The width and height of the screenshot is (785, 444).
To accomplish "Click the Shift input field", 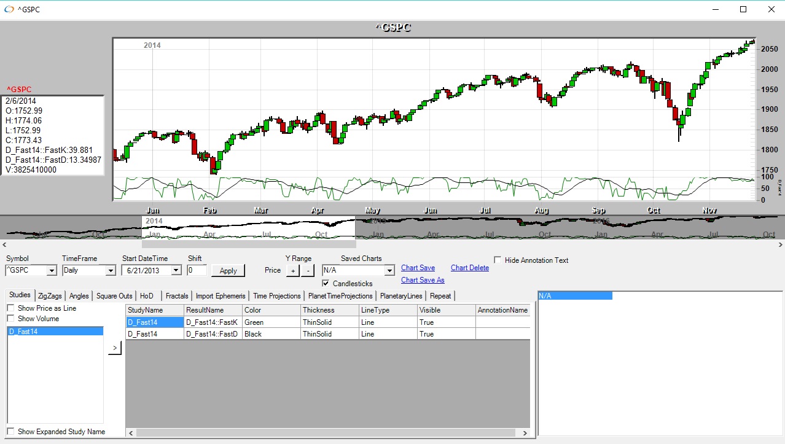I will (197, 270).
